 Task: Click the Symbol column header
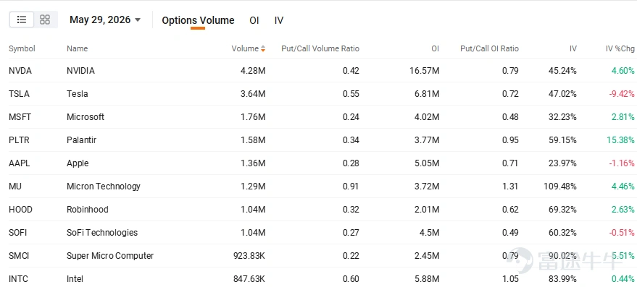[22, 48]
